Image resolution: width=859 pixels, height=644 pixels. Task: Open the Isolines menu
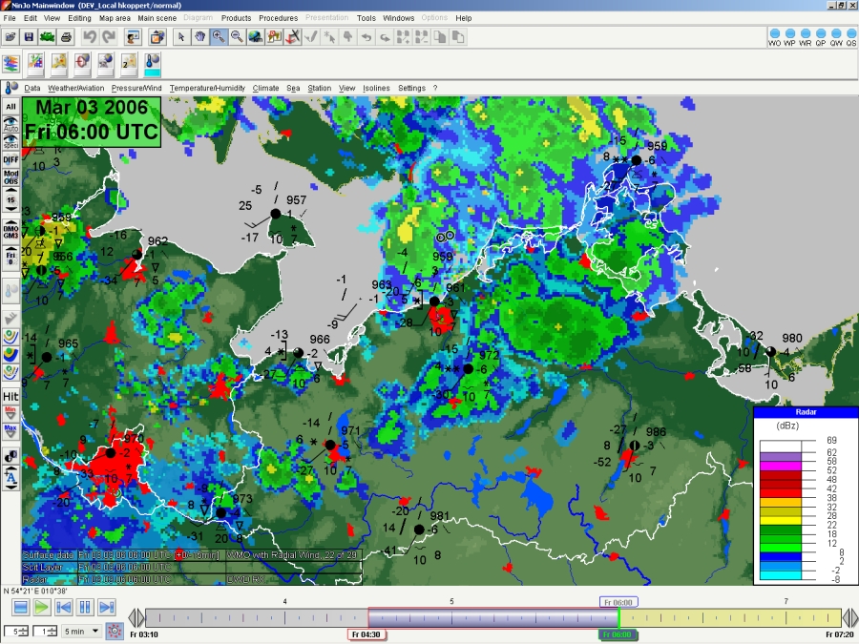tap(376, 88)
